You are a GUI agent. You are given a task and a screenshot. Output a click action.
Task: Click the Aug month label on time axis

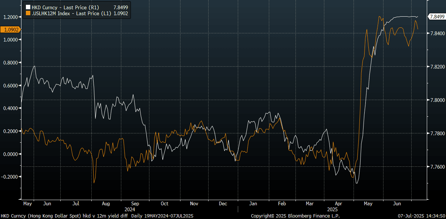105,204
